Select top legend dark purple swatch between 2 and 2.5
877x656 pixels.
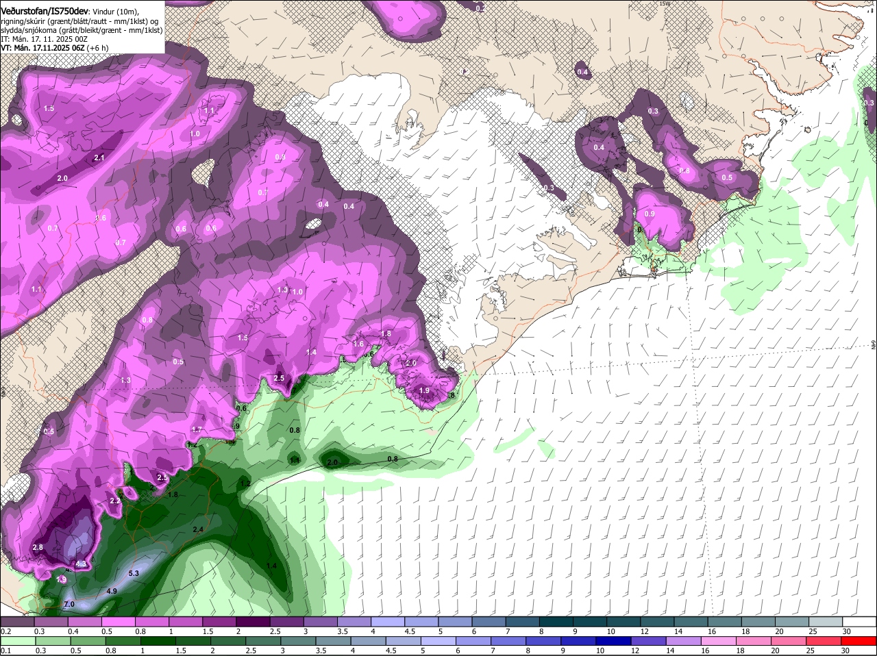253,622
